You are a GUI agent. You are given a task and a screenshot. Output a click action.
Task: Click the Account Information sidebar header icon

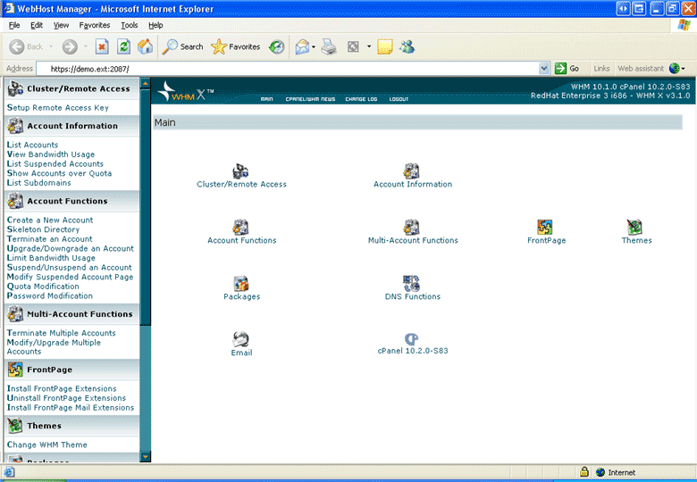(15, 126)
